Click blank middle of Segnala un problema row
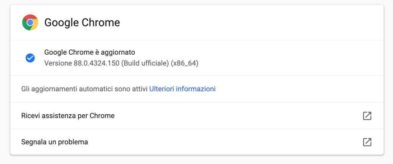The height and width of the screenshot is (164, 393). (230, 142)
